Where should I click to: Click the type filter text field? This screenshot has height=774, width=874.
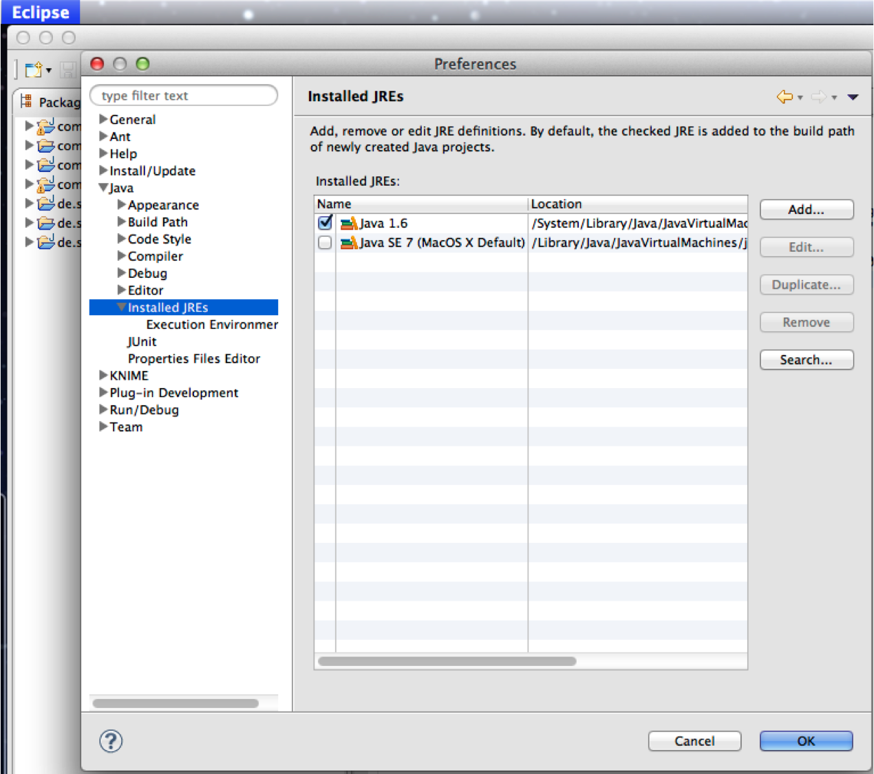(184, 96)
